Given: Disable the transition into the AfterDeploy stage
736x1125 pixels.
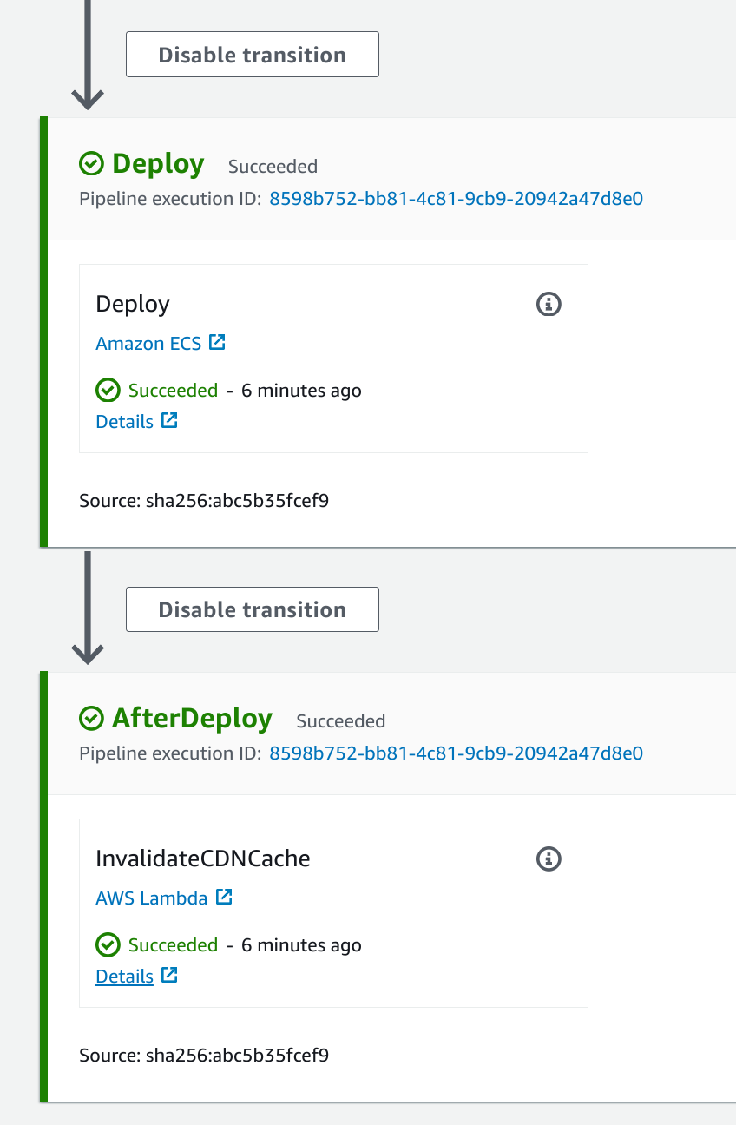Looking at the screenshot, I should 253,609.
